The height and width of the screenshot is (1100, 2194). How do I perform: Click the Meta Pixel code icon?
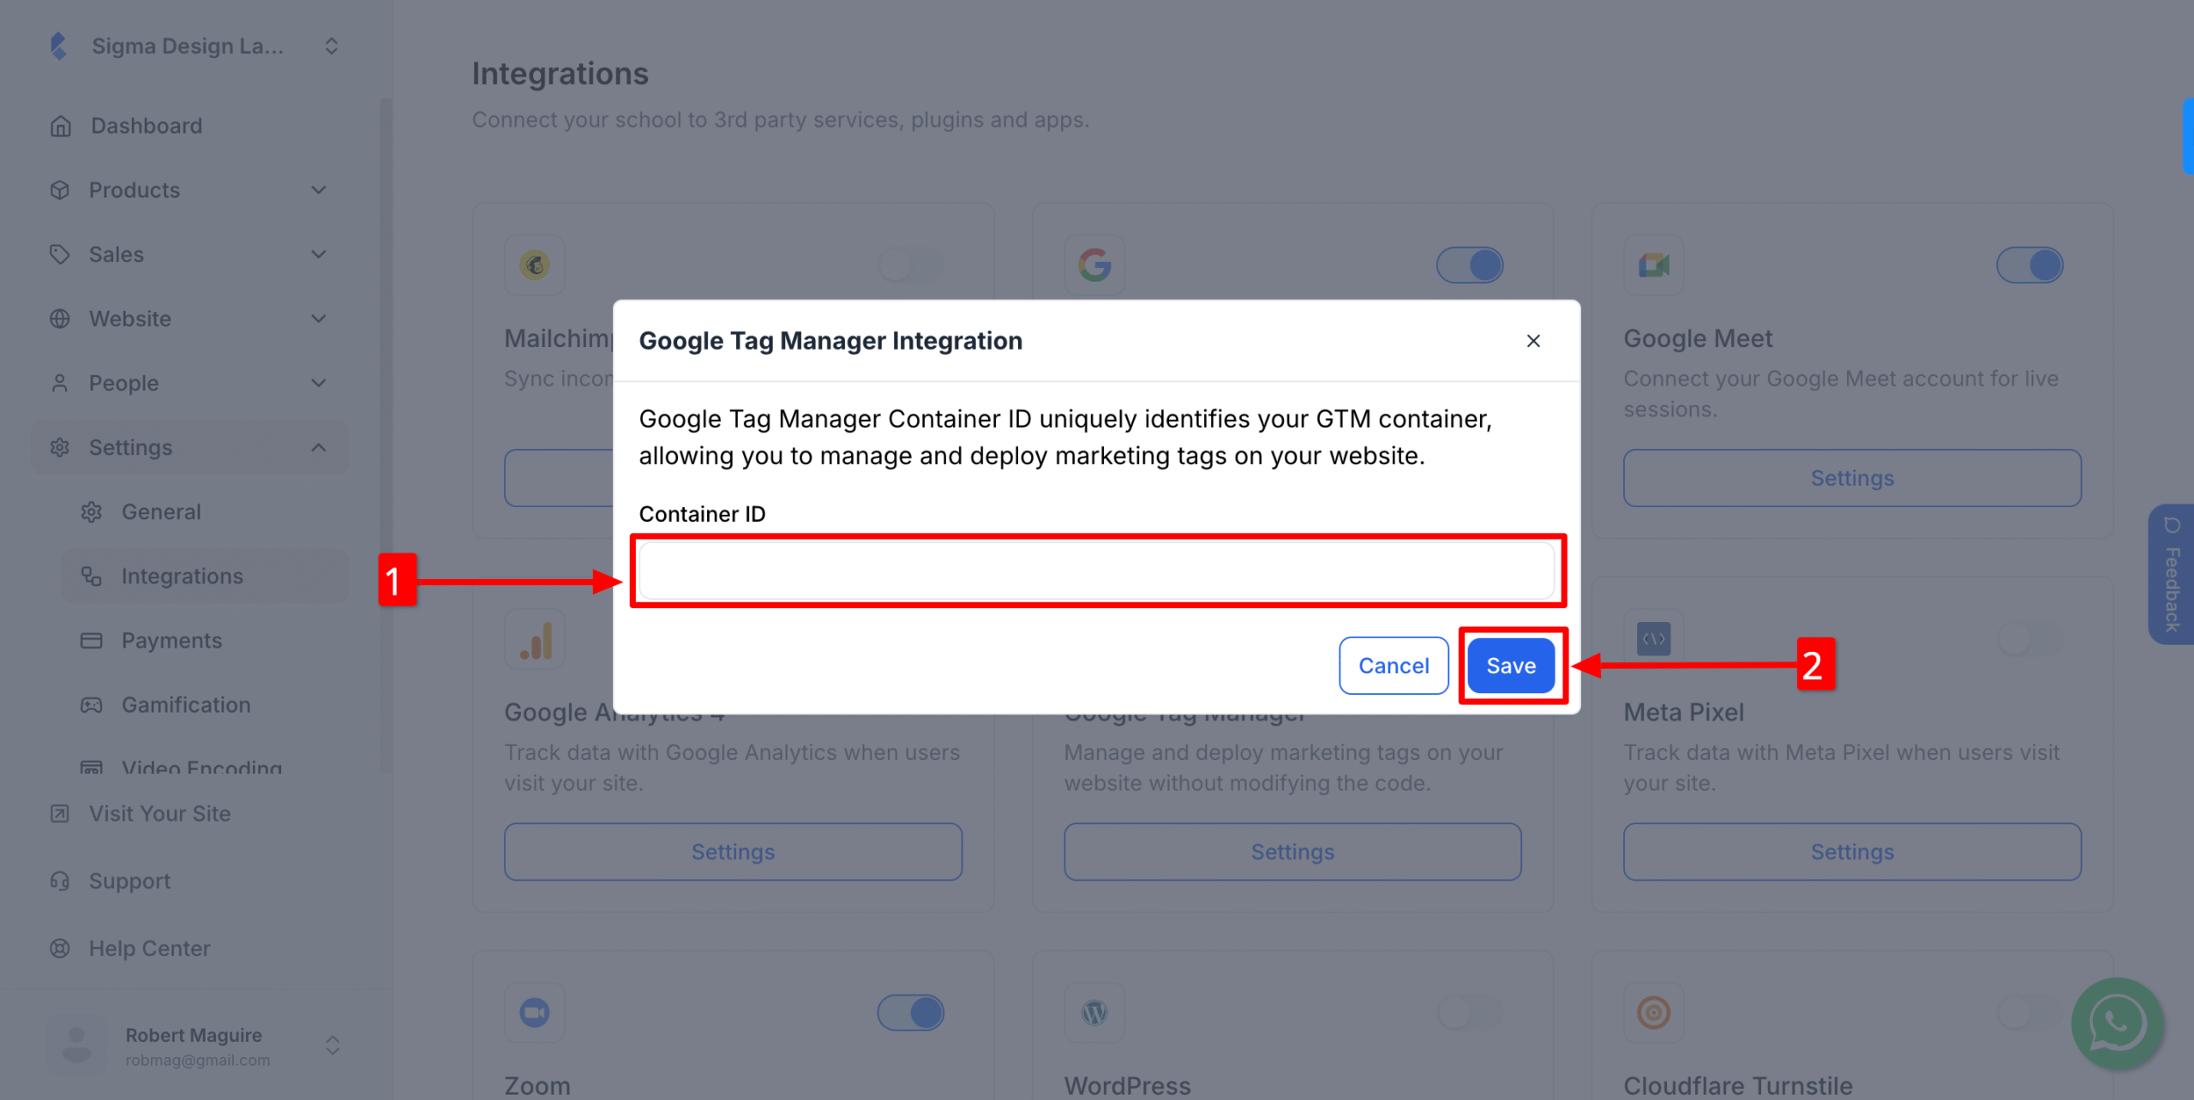pos(1653,638)
